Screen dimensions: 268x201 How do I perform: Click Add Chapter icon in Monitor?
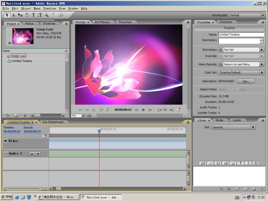pyautogui.click(x=178, y=110)
